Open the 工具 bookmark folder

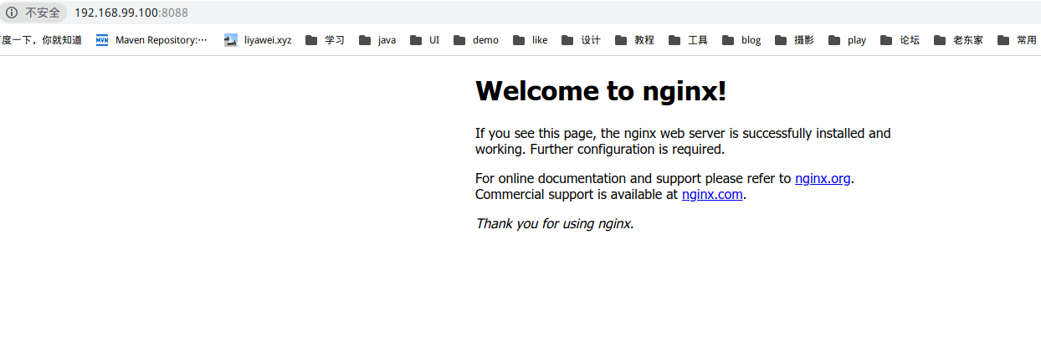pyautogui.click(x=688, y=39)
